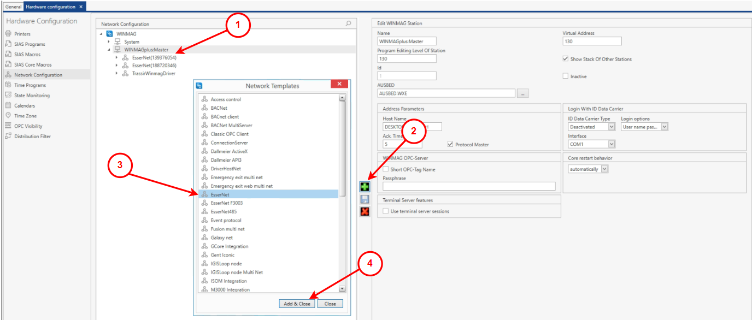Click the green plus add icon
Screen dimensions: 752x320
pos(365,187)
